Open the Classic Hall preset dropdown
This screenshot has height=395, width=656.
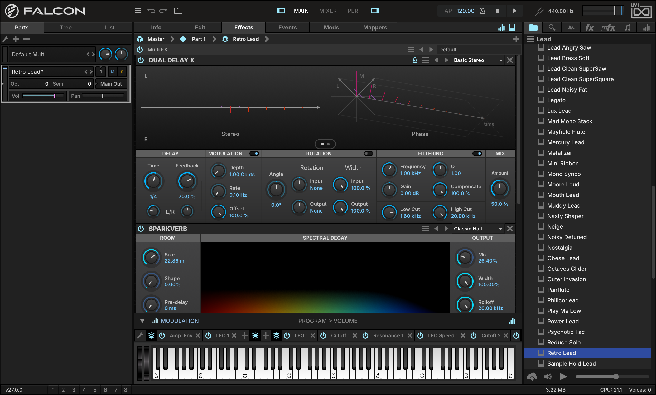pyautogui.click(x=478, y=229)
